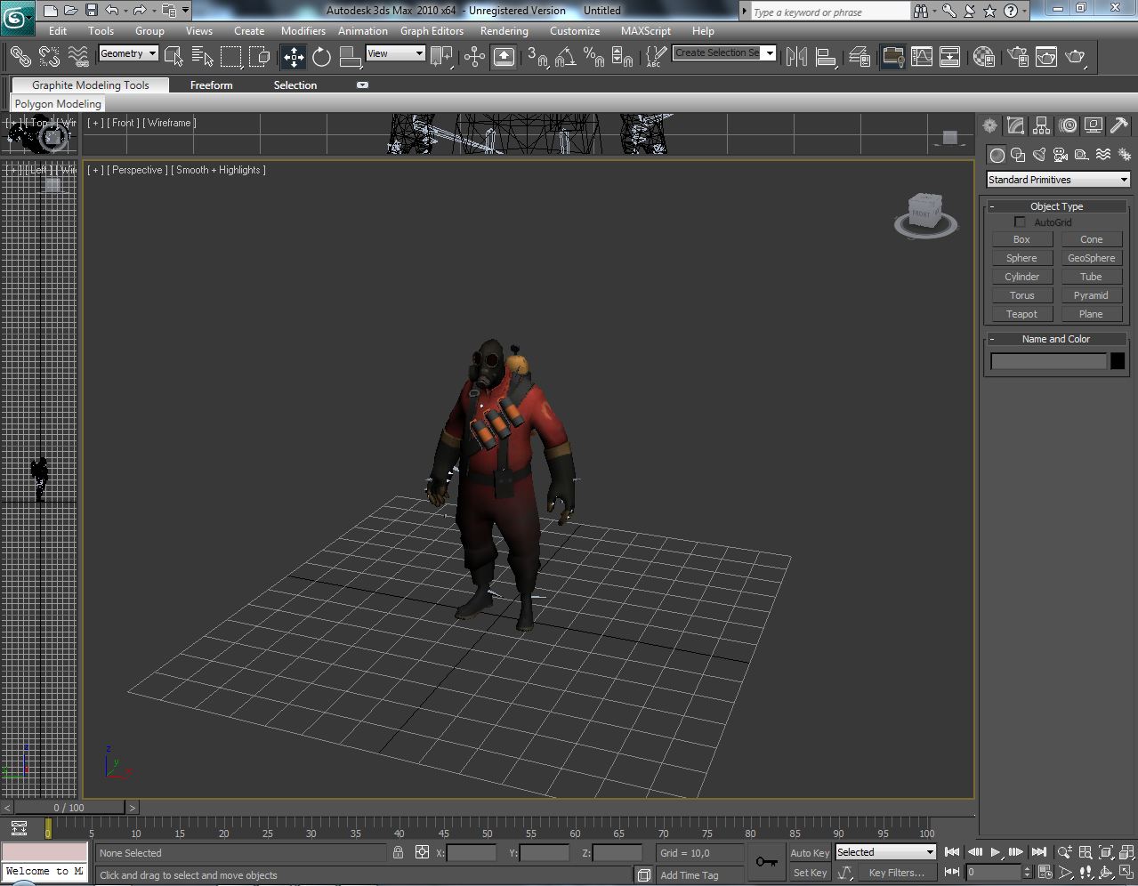Image resolution: width=1138 pixels, height=886 pixels.
Task: Click the time slider 0 / 100 handle
Action: click(69, 808)
